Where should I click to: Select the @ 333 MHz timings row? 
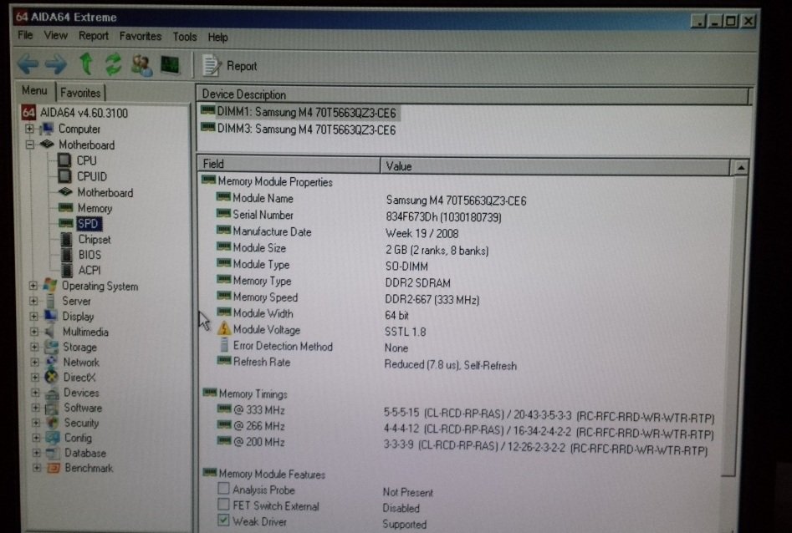[466, 413]
